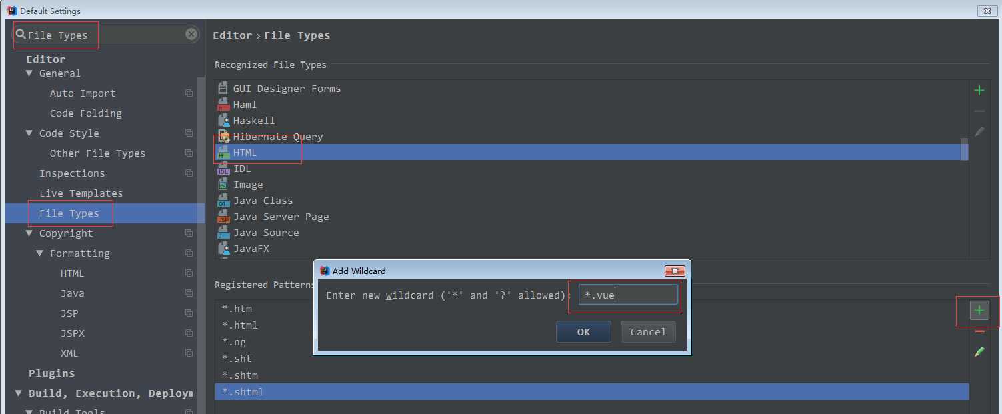1002x414 pixels.
Task: Cancel the Add Wildcard dialog
Action: pyautogui.click(x=648, y=332)
